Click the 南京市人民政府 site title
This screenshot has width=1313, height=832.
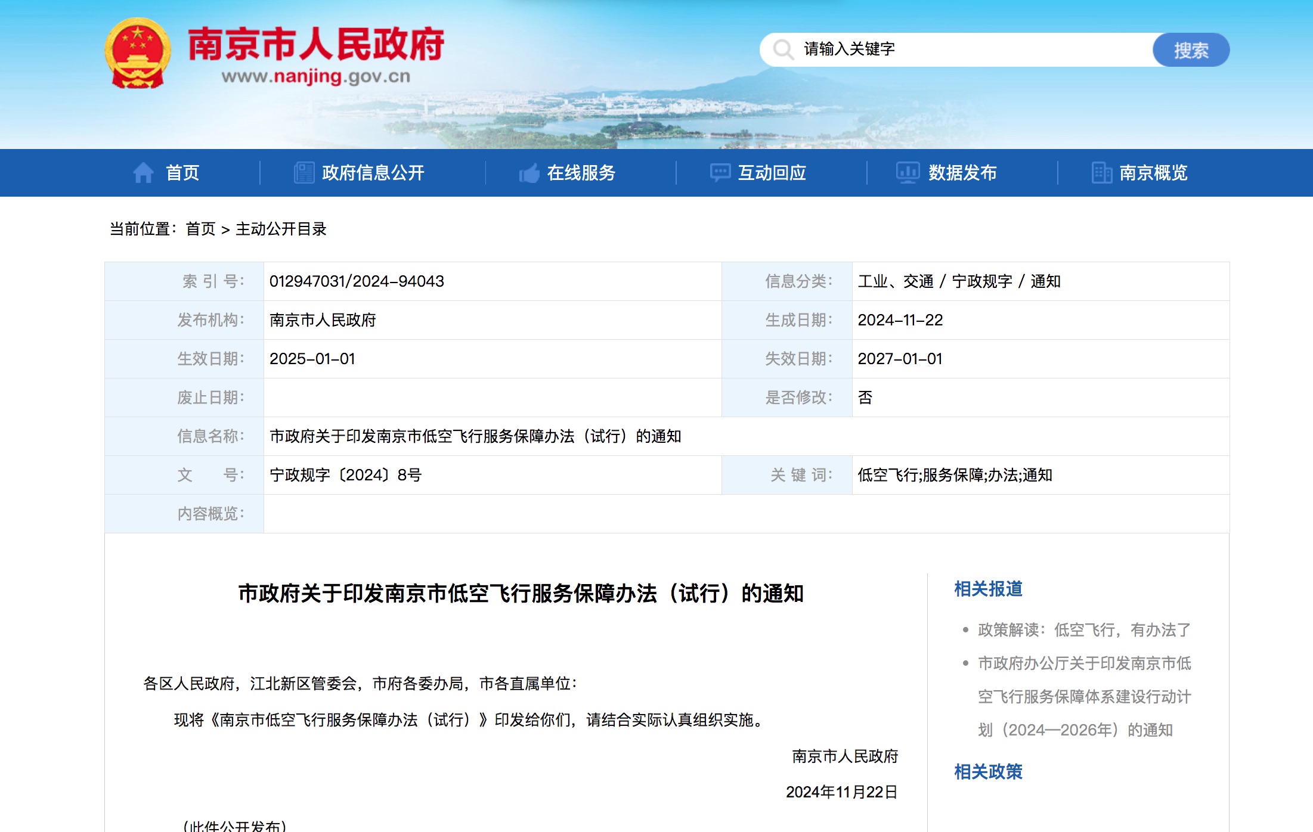pyautogui.click(x=316, y=45)
